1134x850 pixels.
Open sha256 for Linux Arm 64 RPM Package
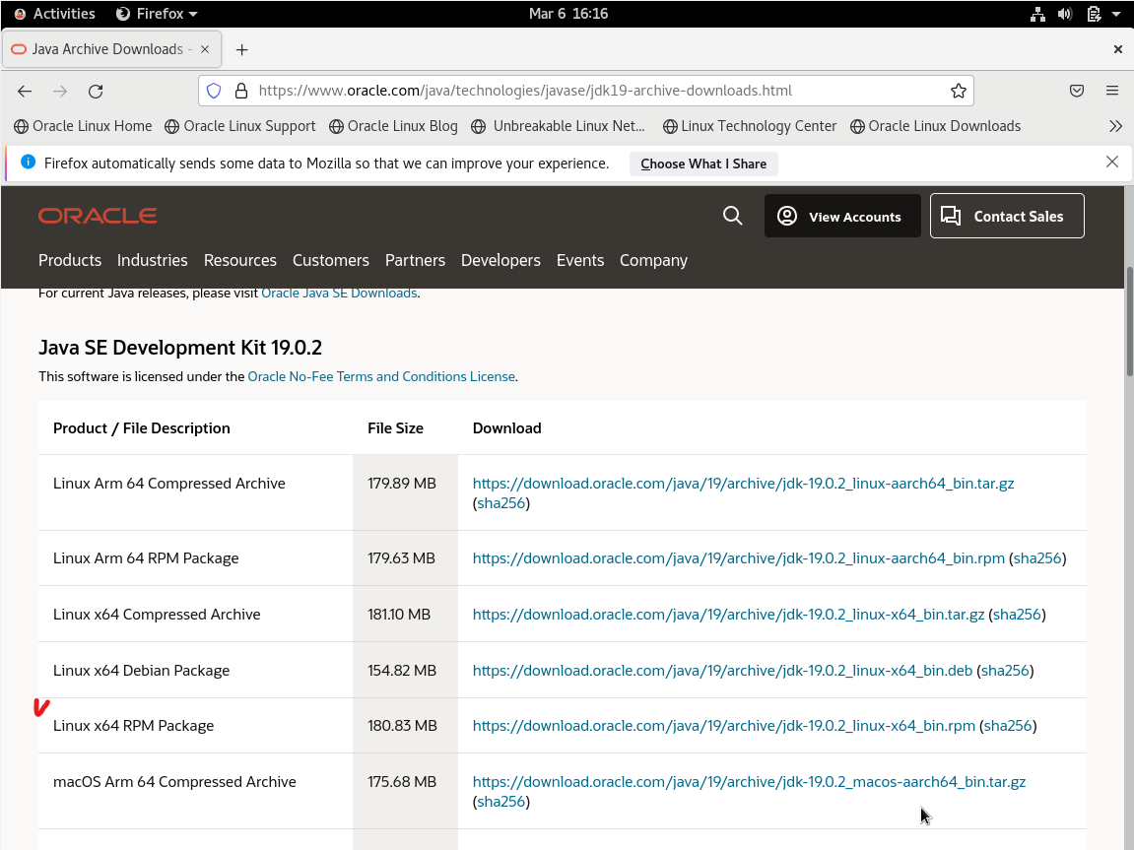(1037, 558)
